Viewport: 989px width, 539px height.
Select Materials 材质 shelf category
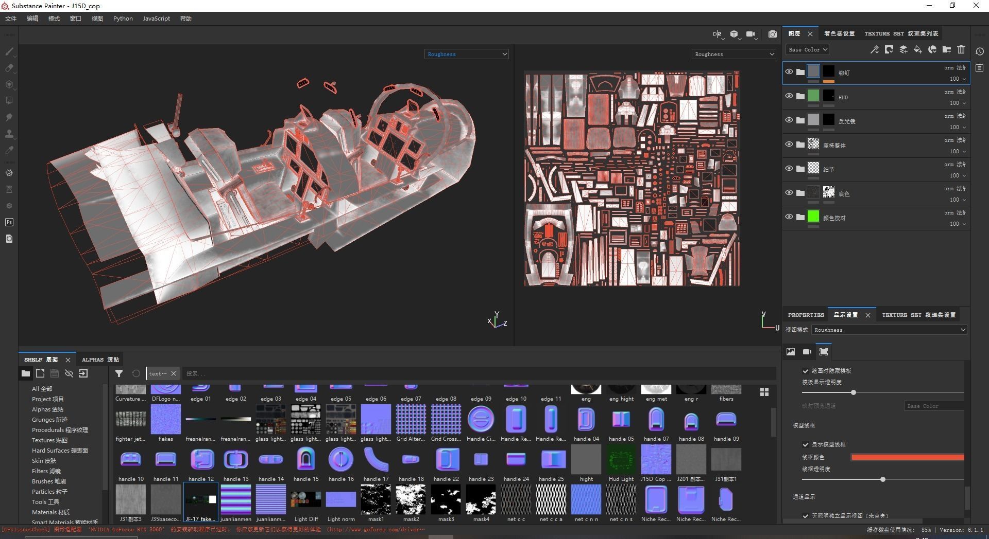(x=50, y=512)
